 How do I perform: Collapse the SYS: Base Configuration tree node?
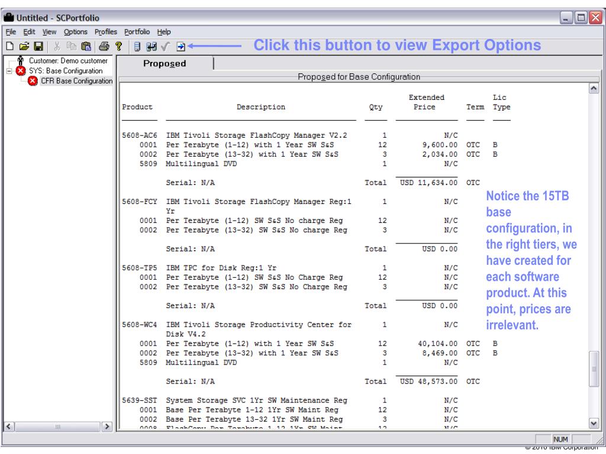9,71
